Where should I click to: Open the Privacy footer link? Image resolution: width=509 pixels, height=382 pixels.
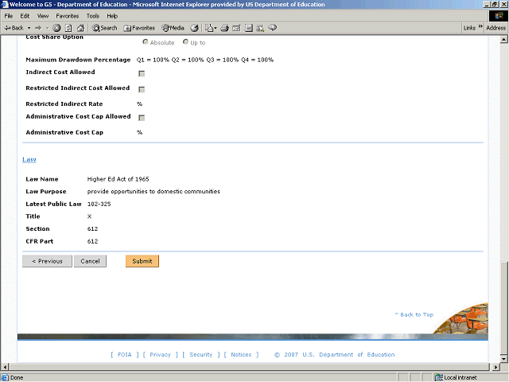click(x=160, y=355)
